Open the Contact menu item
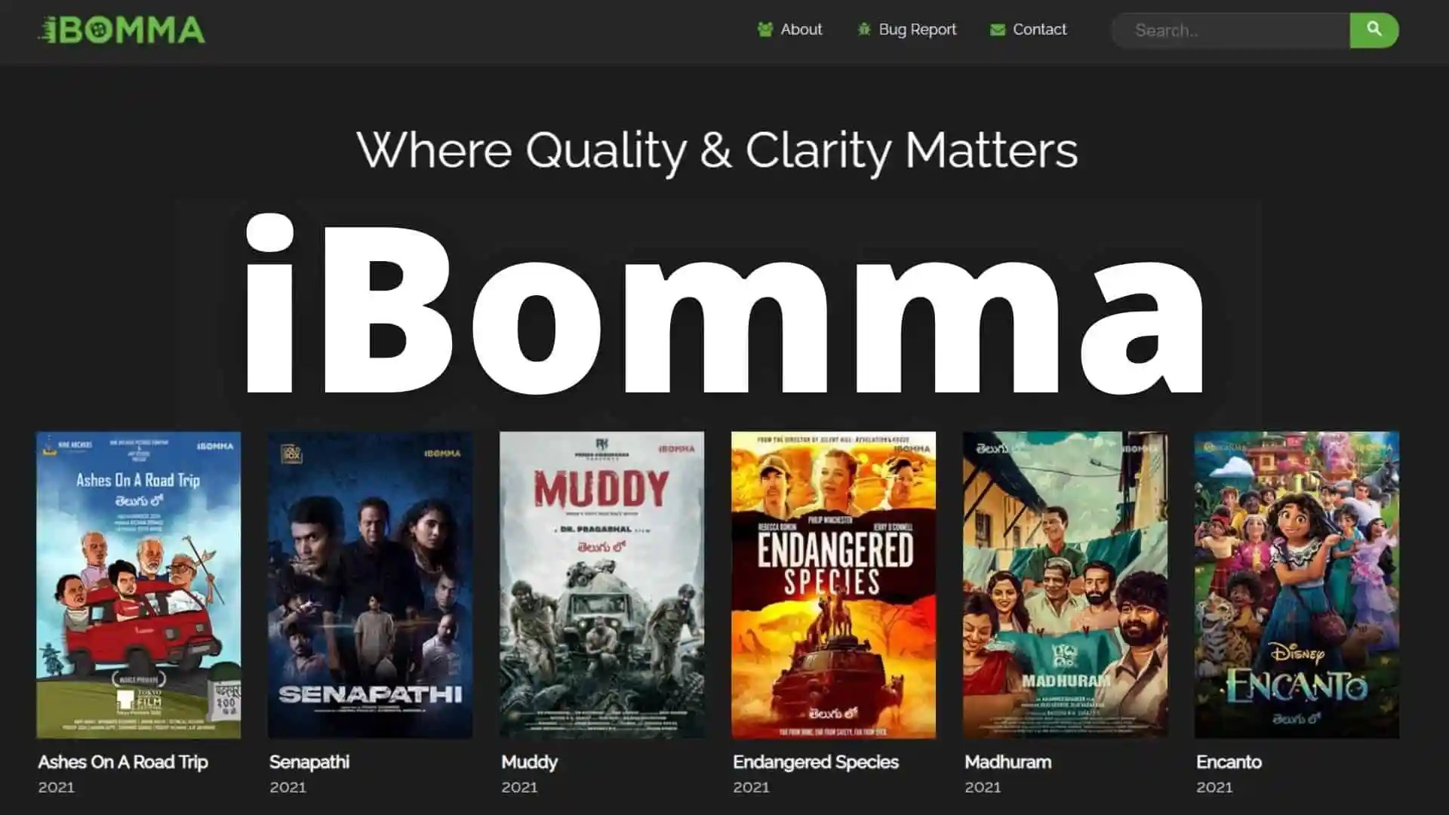 point(1039,29)
